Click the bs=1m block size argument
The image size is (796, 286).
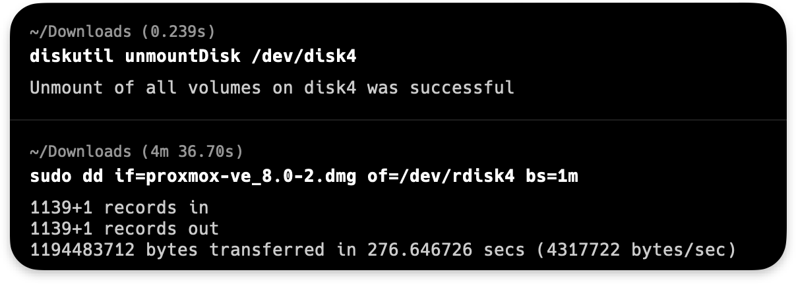pyautogui.click(x=551, y=176)
